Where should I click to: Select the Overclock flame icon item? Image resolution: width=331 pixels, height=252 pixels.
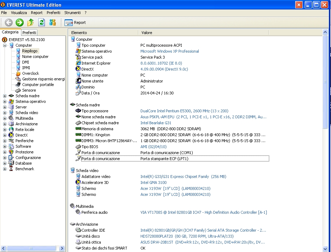pyautogui.click(x=30, y=73)
